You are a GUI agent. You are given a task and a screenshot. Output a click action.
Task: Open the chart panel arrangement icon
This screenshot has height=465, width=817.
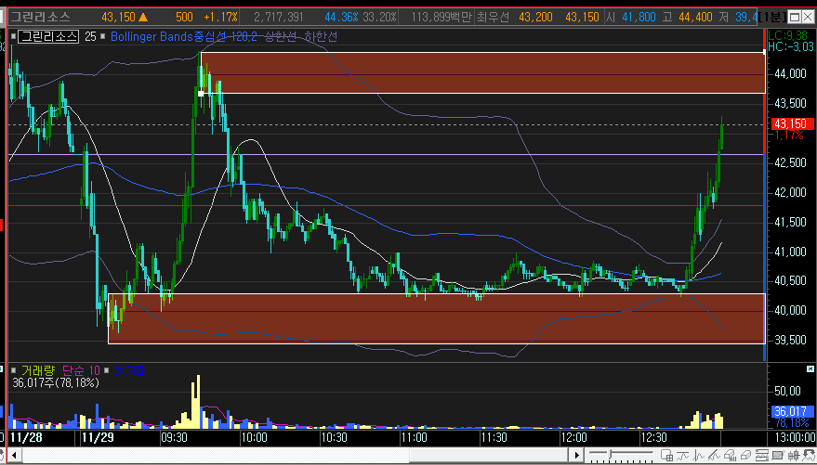pos(762,455)
